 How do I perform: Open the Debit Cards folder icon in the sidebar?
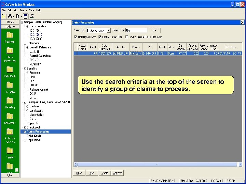pos(10,70)
